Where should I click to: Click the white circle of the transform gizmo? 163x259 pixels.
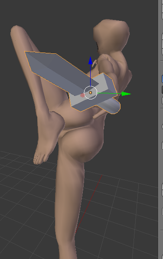click(x=91, y=92)
